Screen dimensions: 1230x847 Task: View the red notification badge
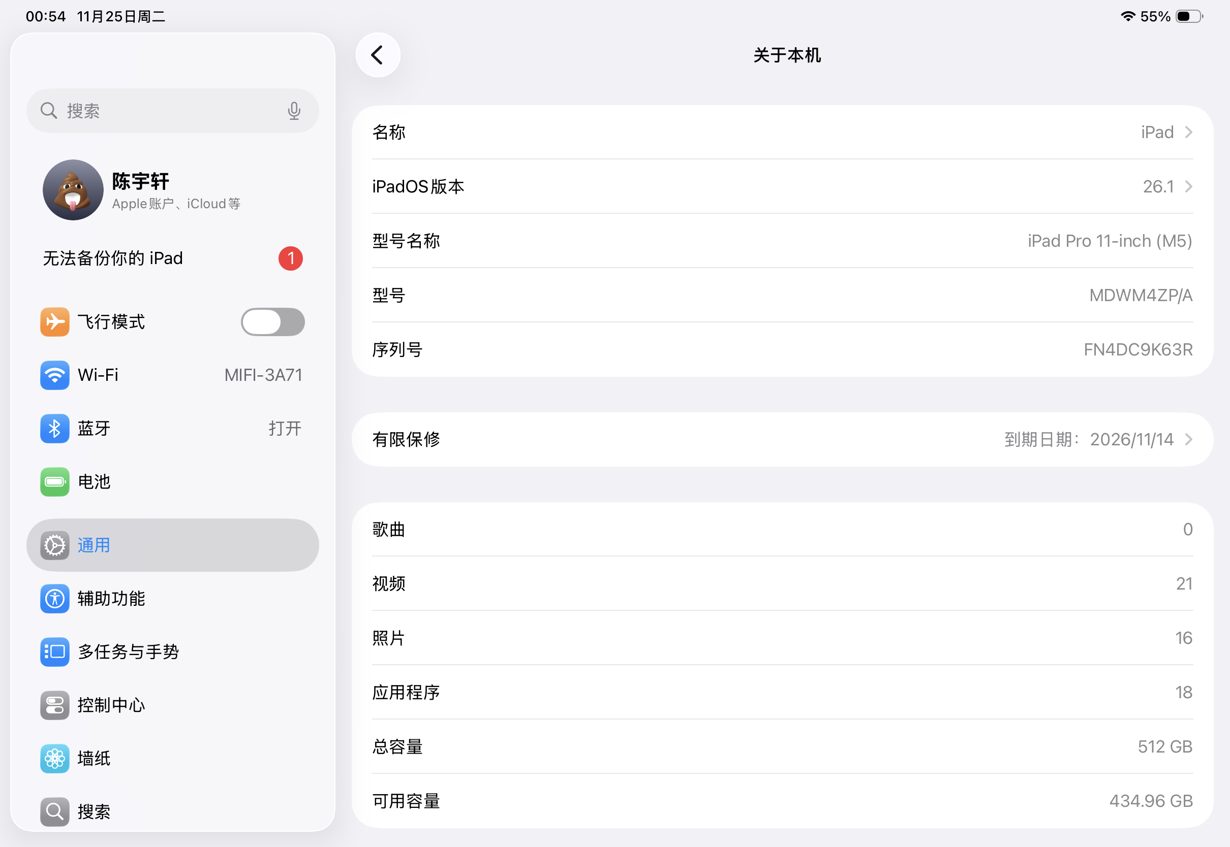click(x=291, y=258)
